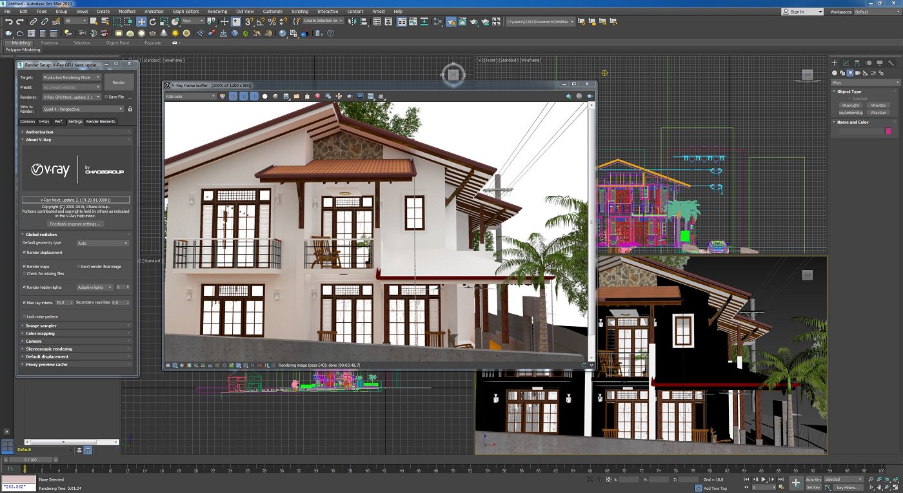Toggle the view lock icon beside View to Render
Screen dimensions: 903x493
(130, 109)
